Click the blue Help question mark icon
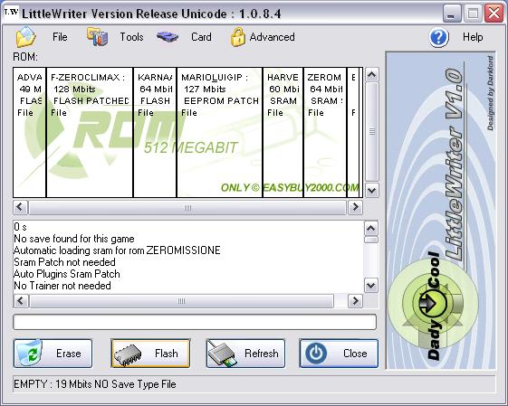 click(439, 37)
